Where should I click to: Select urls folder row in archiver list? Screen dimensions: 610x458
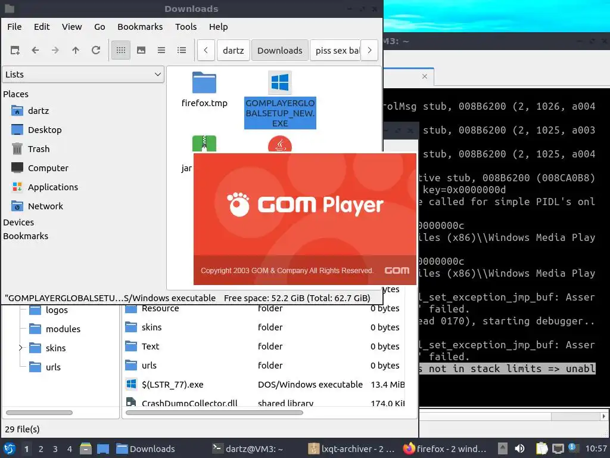pyautogui.click(x=263, y=366)
